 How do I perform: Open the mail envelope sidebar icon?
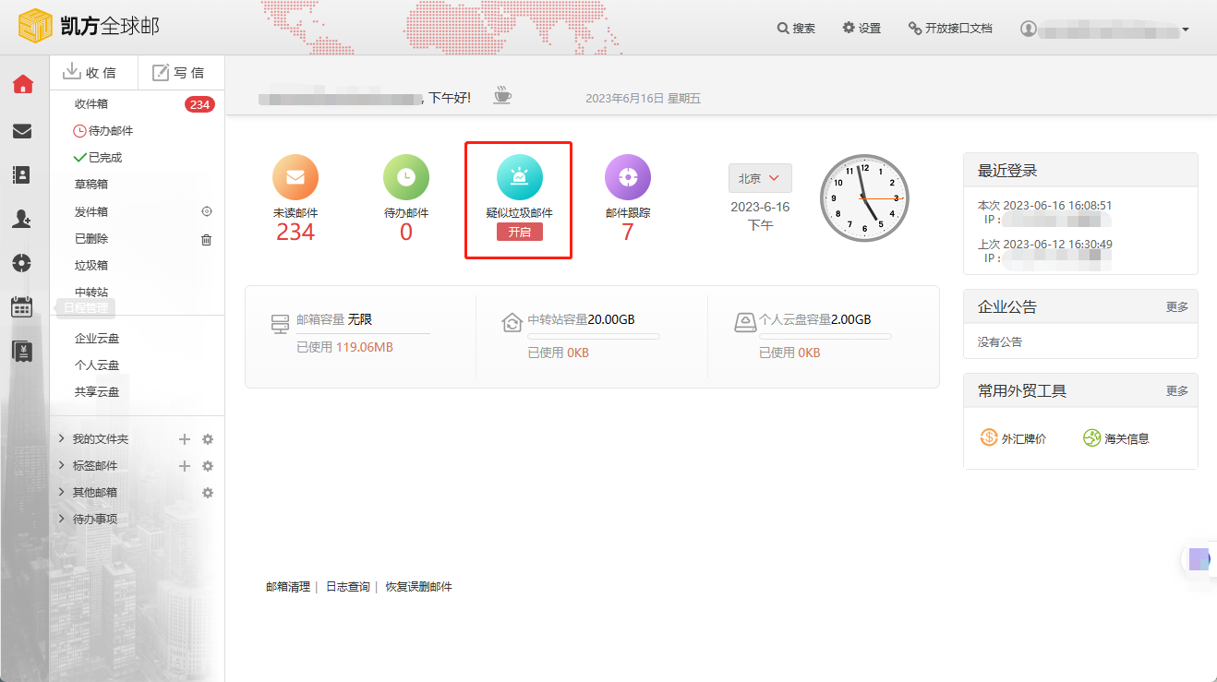coord(22,131)
